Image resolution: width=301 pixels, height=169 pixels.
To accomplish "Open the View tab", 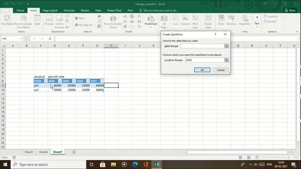I will tap(98, 10).
